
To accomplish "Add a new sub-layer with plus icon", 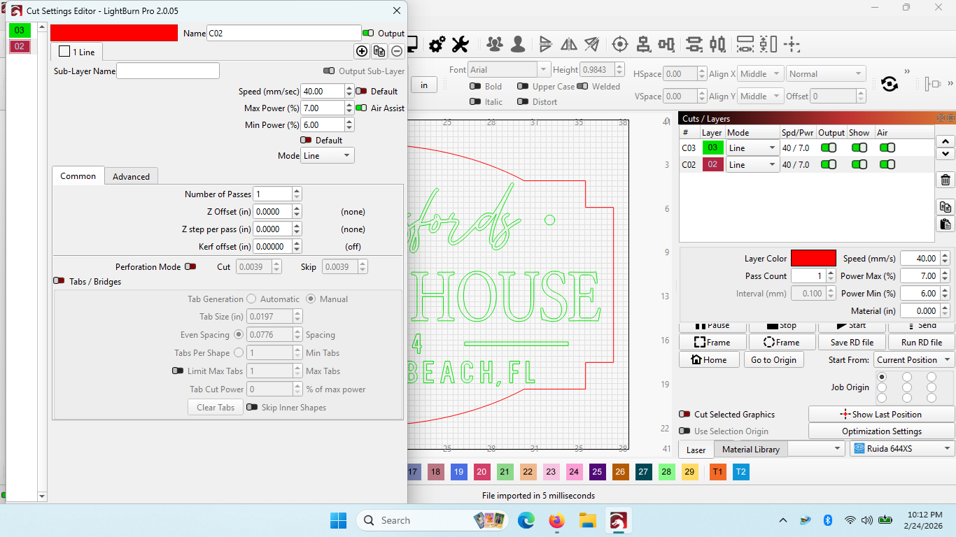I will tap(362, 51).
